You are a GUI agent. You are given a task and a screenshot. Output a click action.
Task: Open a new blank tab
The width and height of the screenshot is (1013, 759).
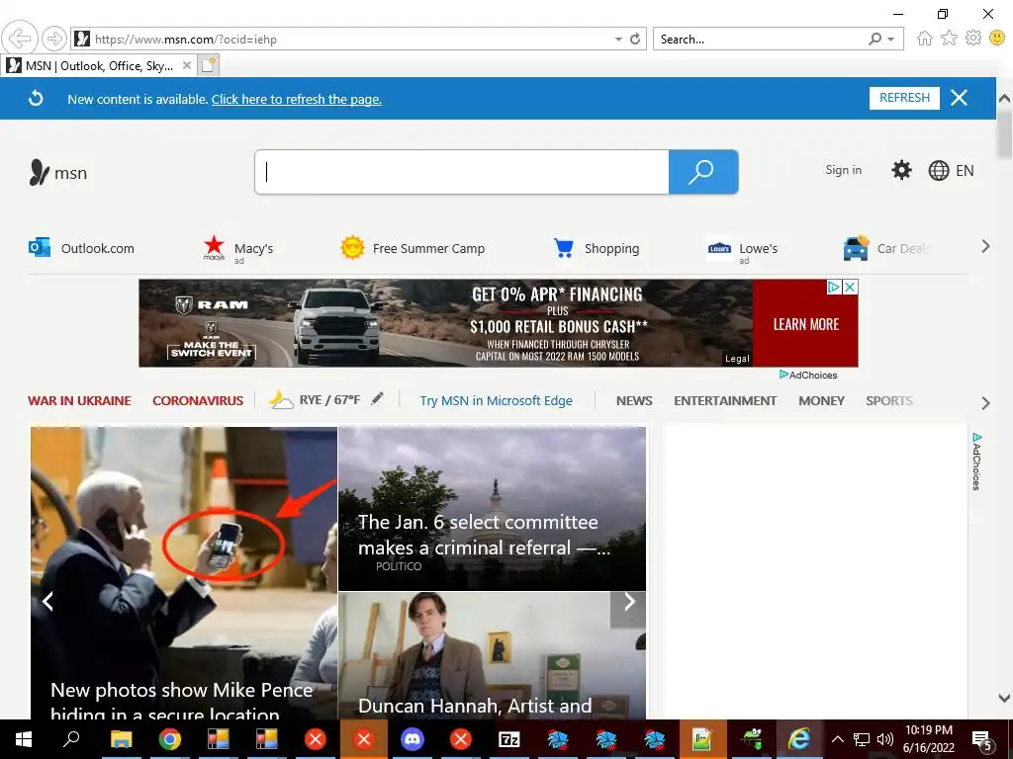tap(208, 65)
